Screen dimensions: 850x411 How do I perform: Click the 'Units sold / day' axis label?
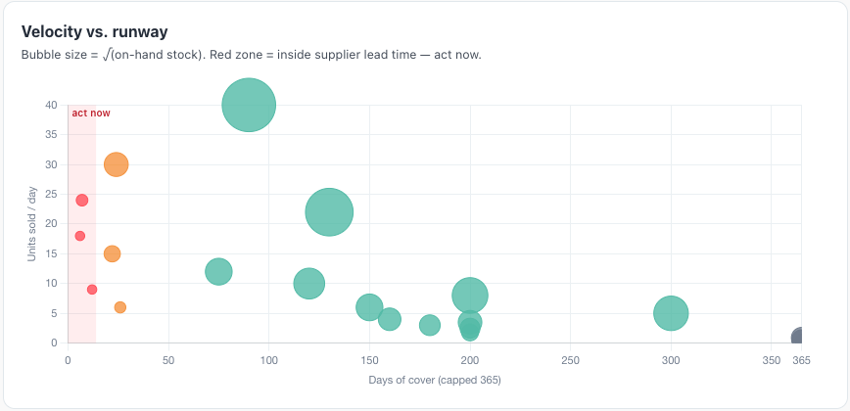coord(32,224)
